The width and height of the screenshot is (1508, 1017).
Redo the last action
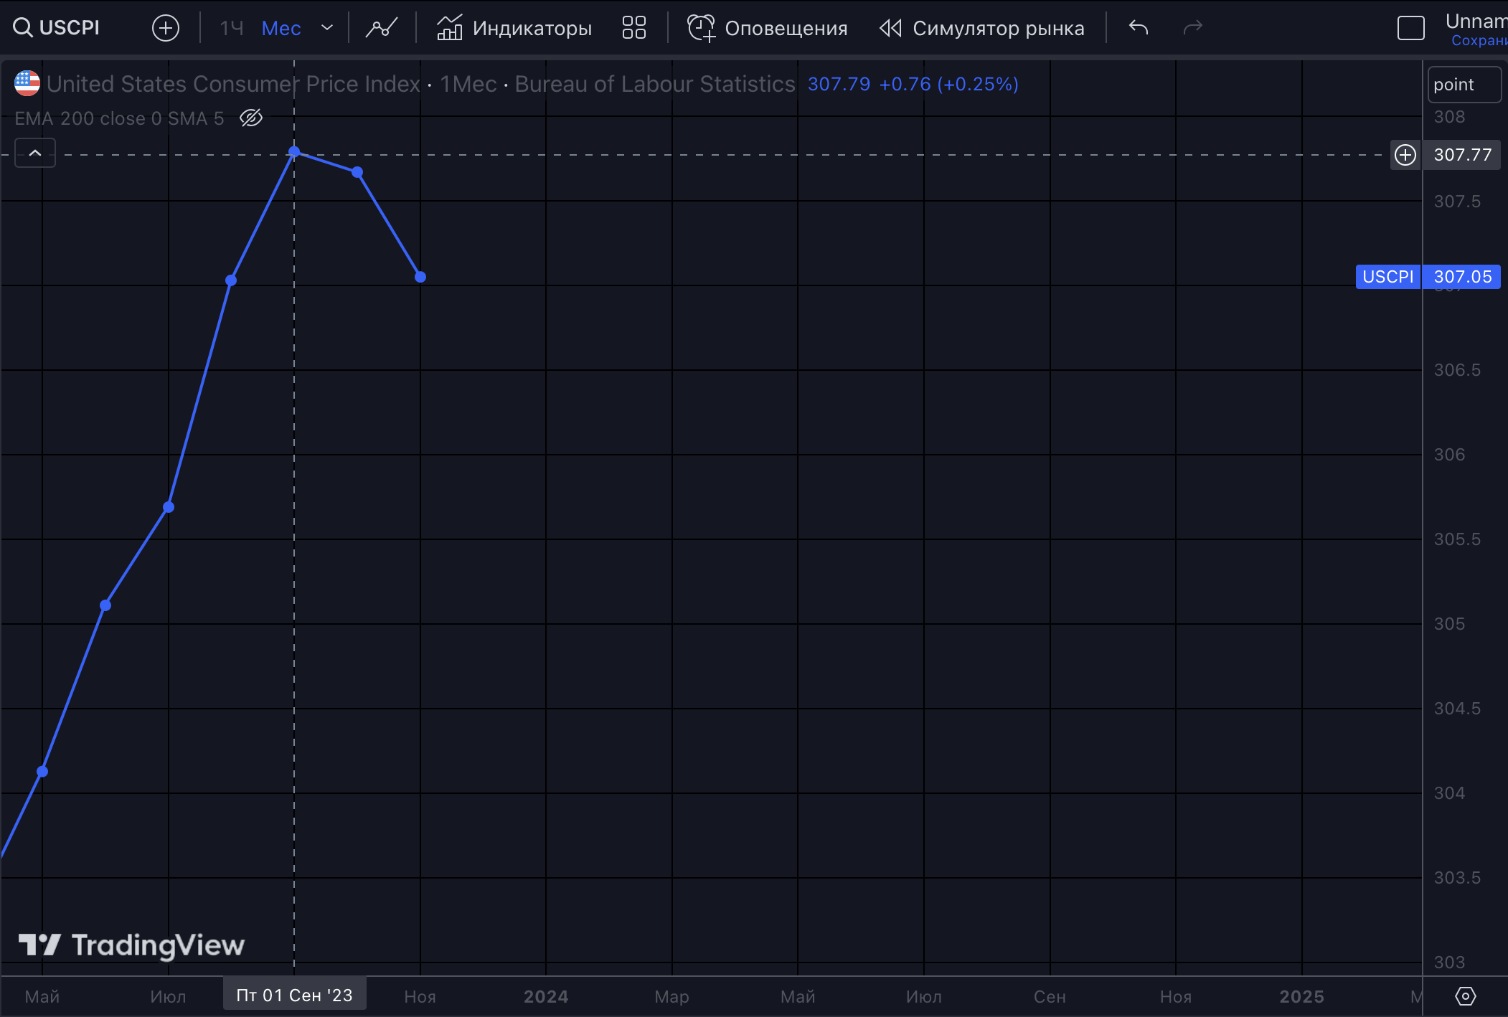pos(1192,28)
